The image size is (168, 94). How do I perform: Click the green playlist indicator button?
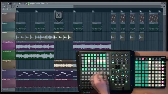pyautogui.click(x=29, y=4)
